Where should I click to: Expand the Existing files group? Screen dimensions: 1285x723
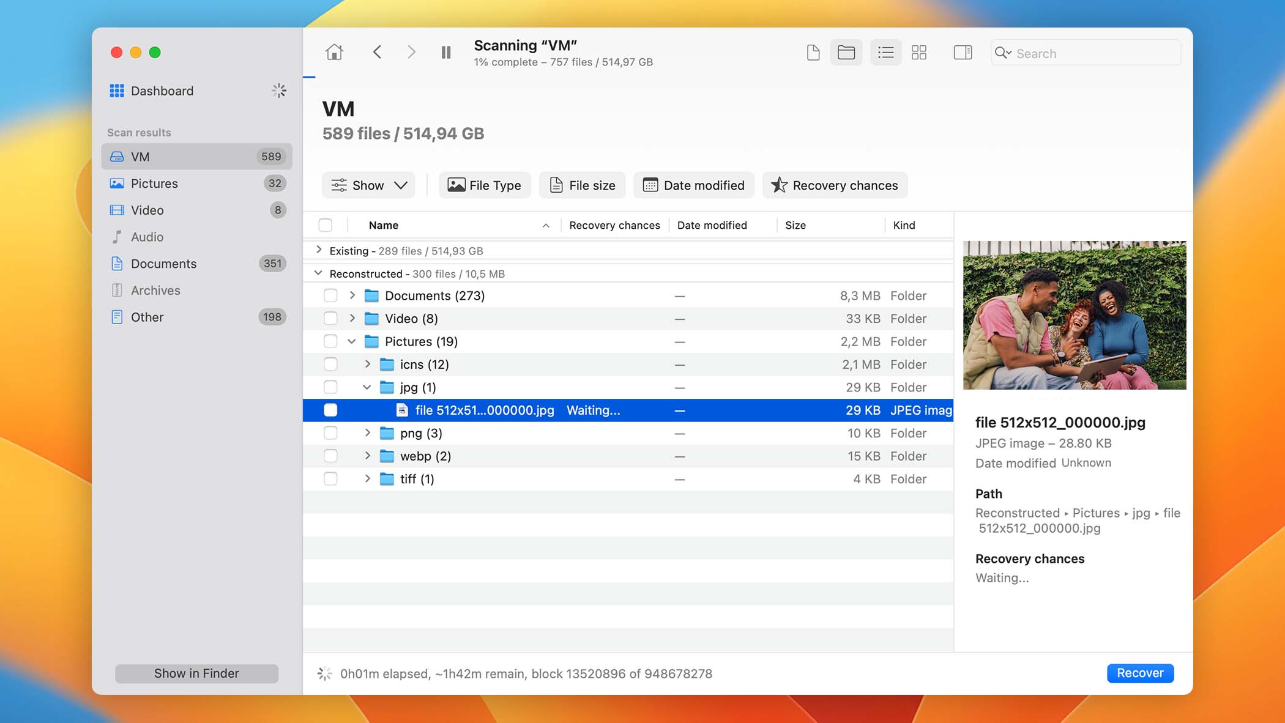pos(319,250)
